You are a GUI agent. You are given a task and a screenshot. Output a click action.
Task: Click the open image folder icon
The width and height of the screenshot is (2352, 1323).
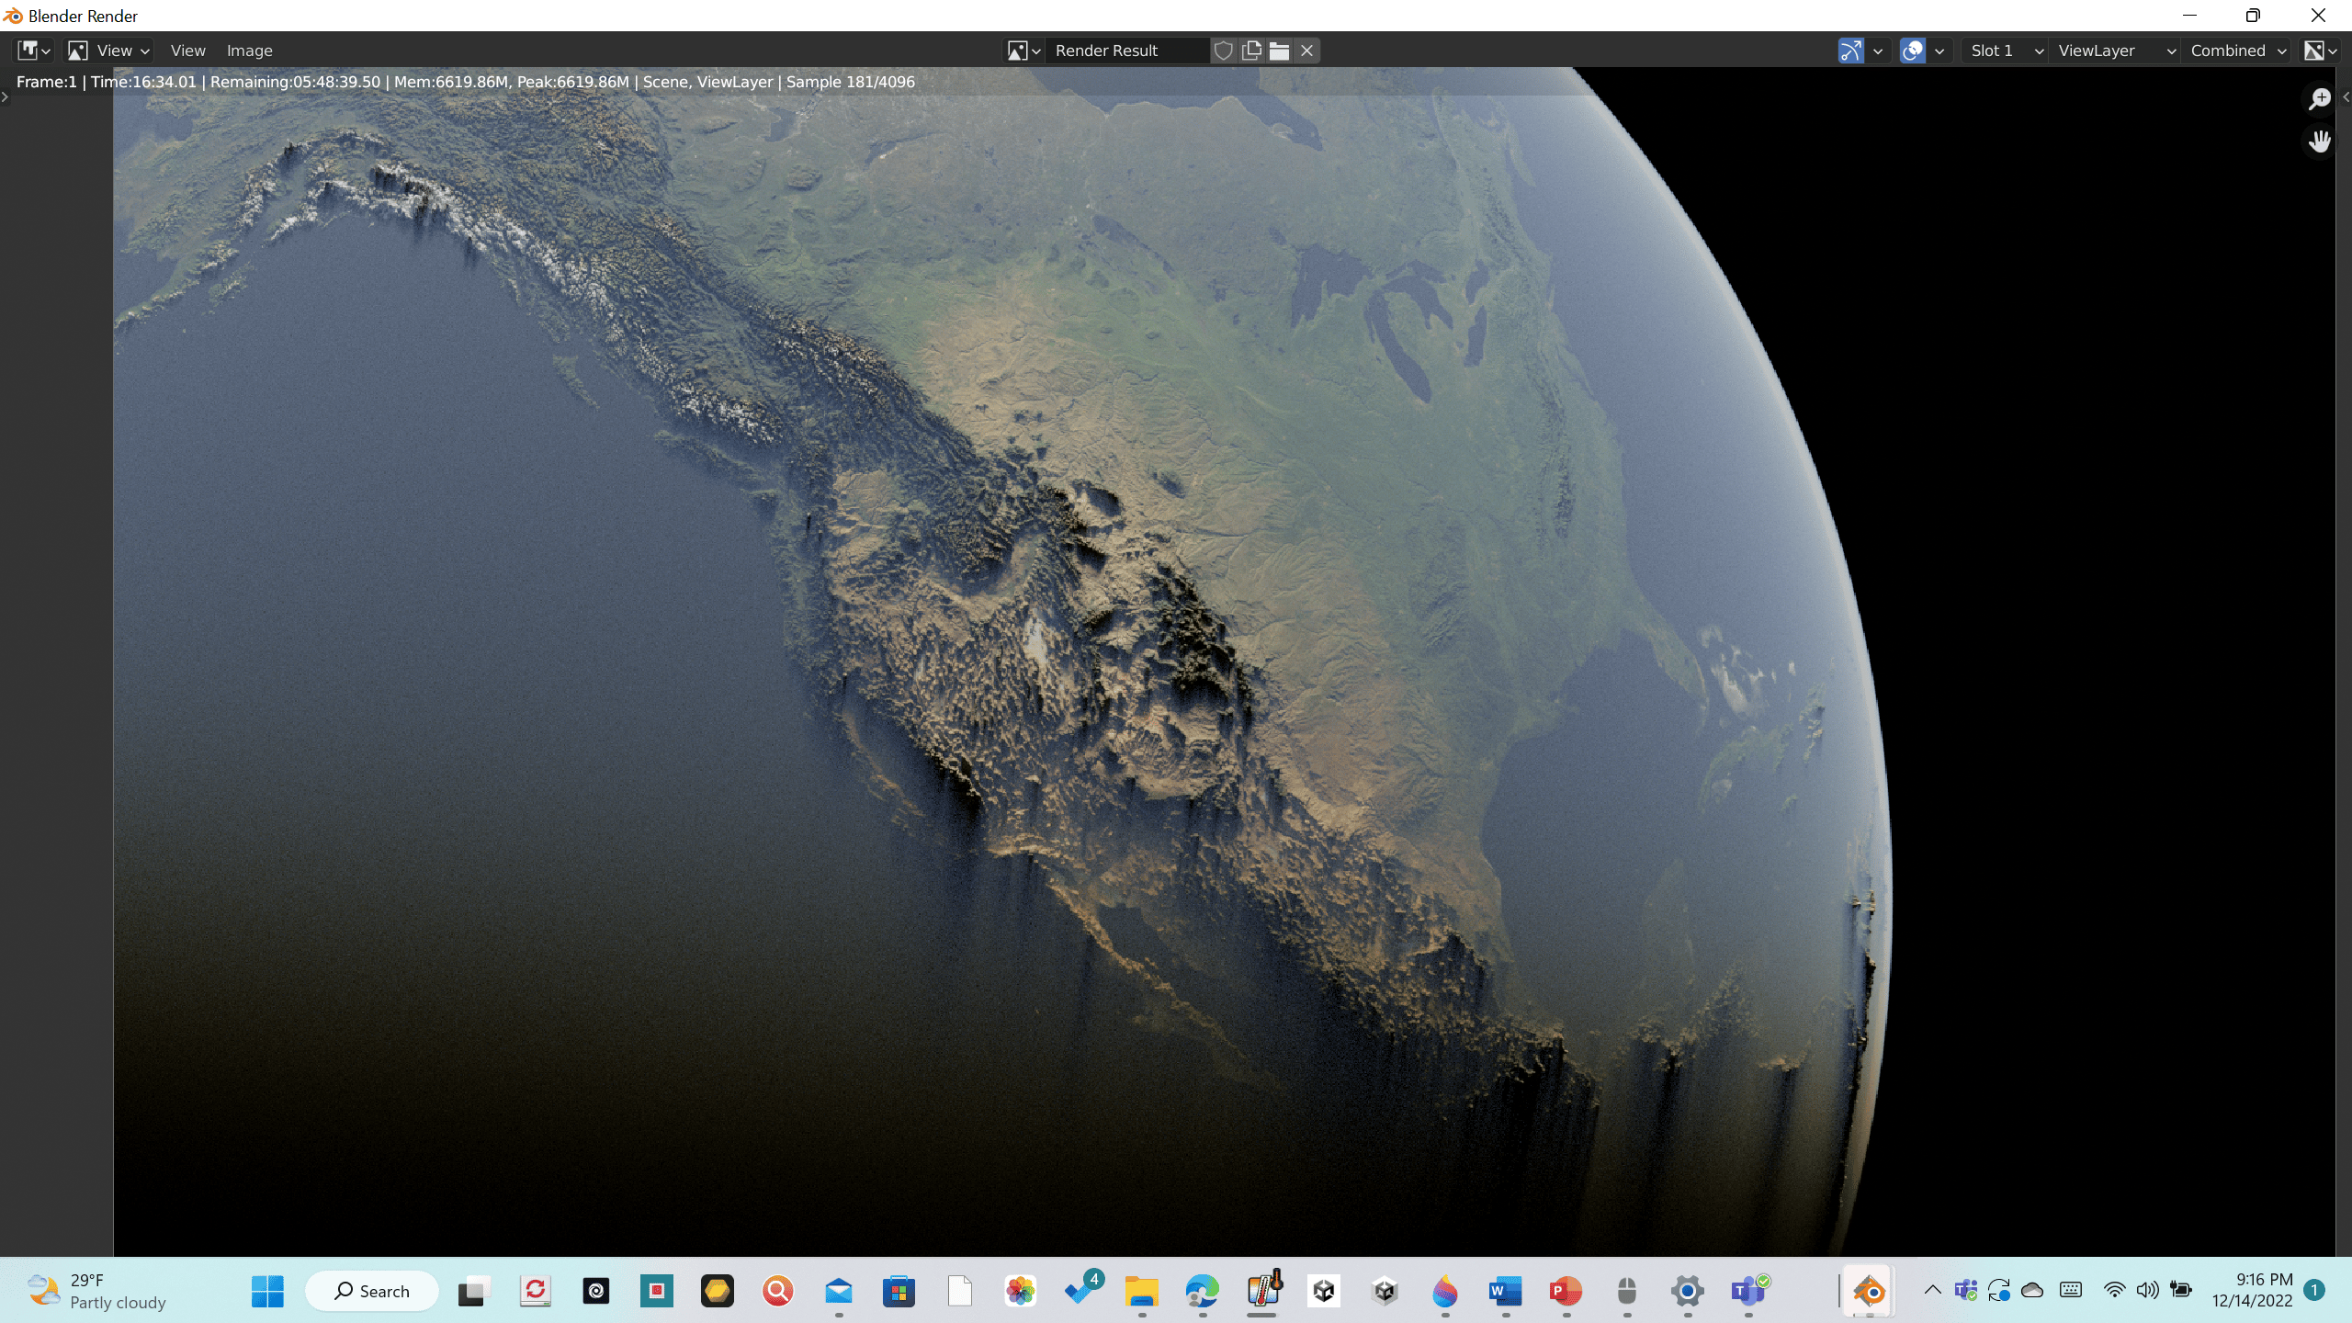coord(1279,51)
